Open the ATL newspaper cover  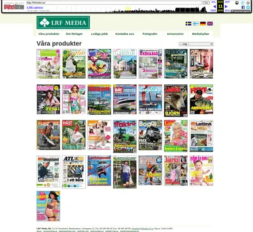coord(74,172)
